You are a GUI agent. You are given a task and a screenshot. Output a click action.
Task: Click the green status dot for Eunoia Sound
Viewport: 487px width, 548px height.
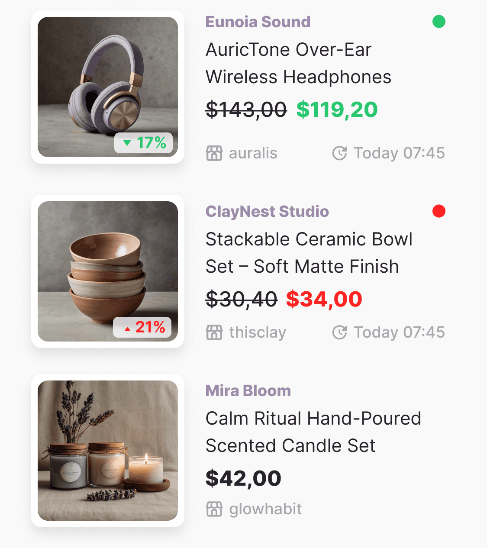tap(439, 21)
